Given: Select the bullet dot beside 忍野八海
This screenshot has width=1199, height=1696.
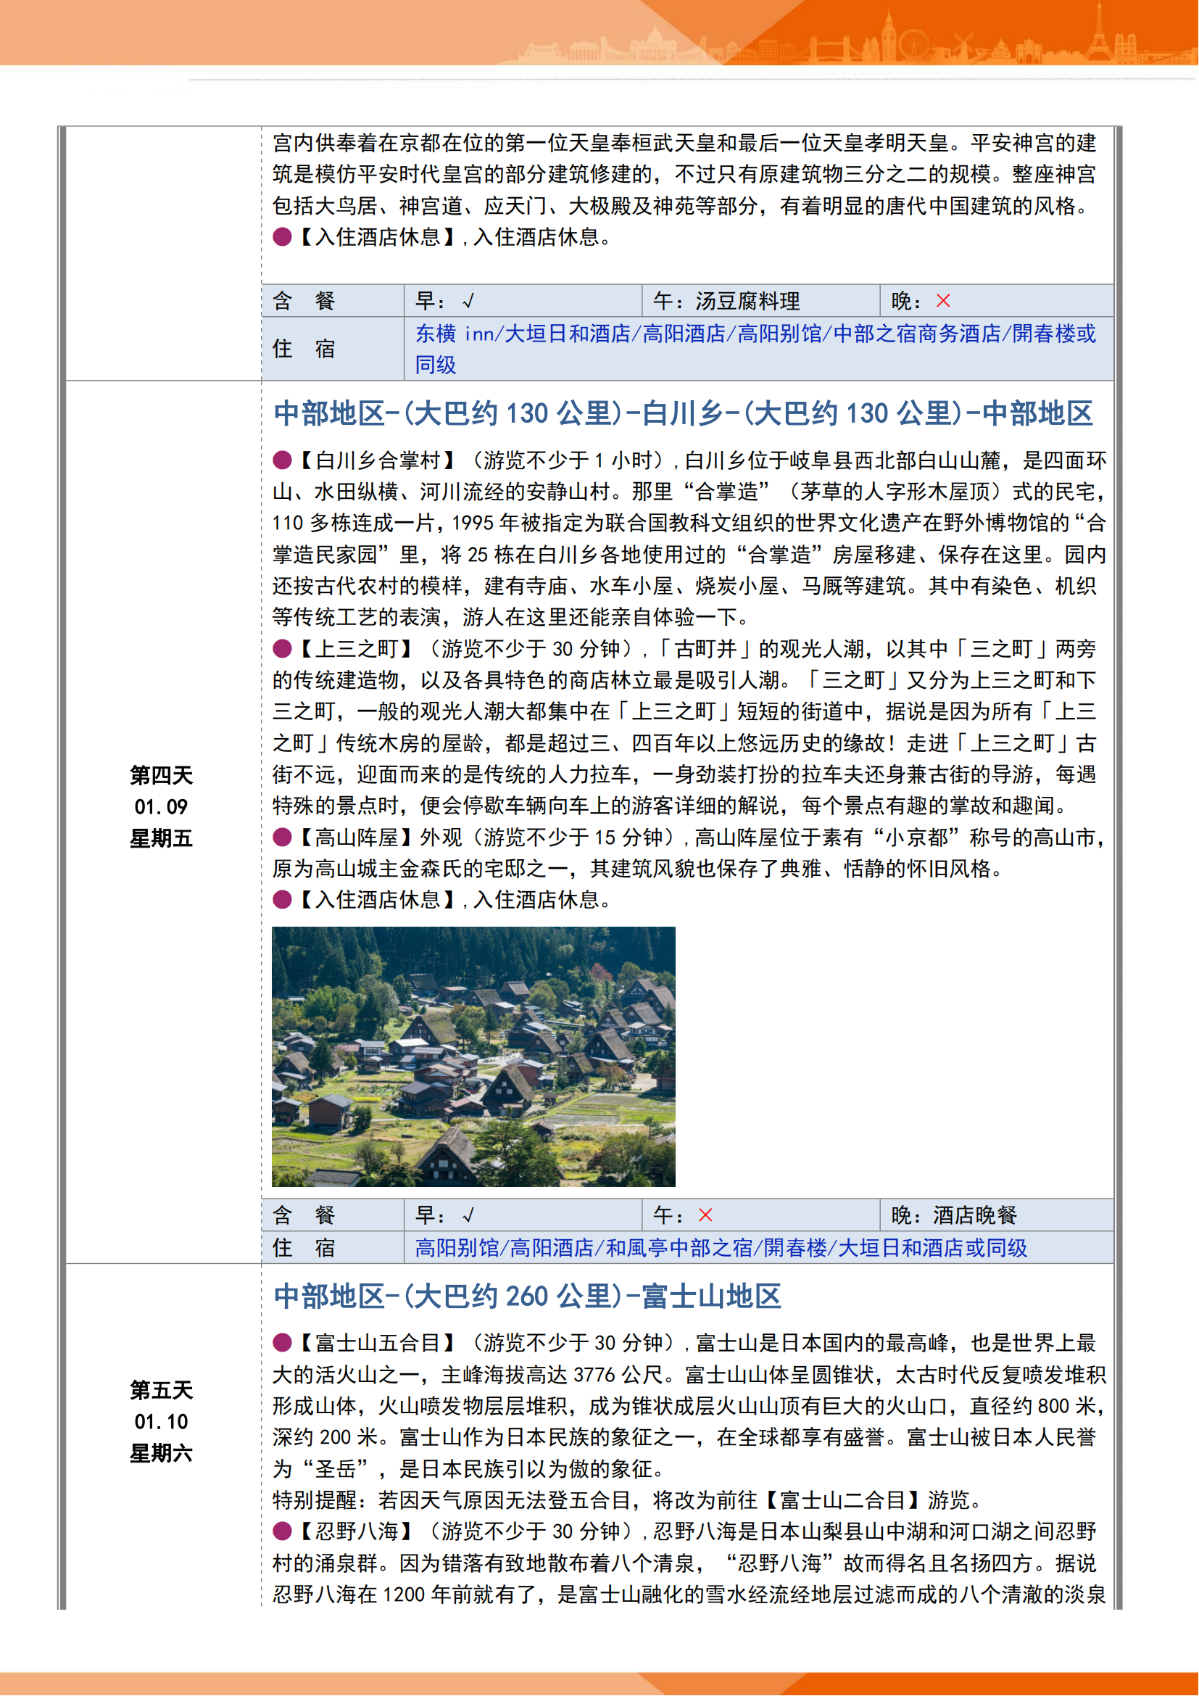Looking at the screenshot, I should (282, 1532).
